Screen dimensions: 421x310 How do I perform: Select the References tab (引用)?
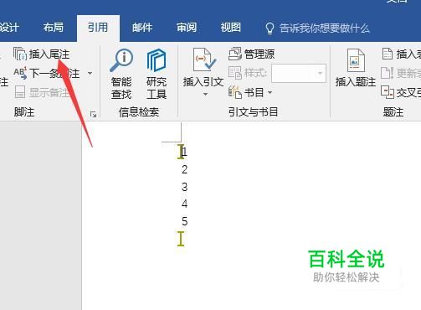coord(98,28)
